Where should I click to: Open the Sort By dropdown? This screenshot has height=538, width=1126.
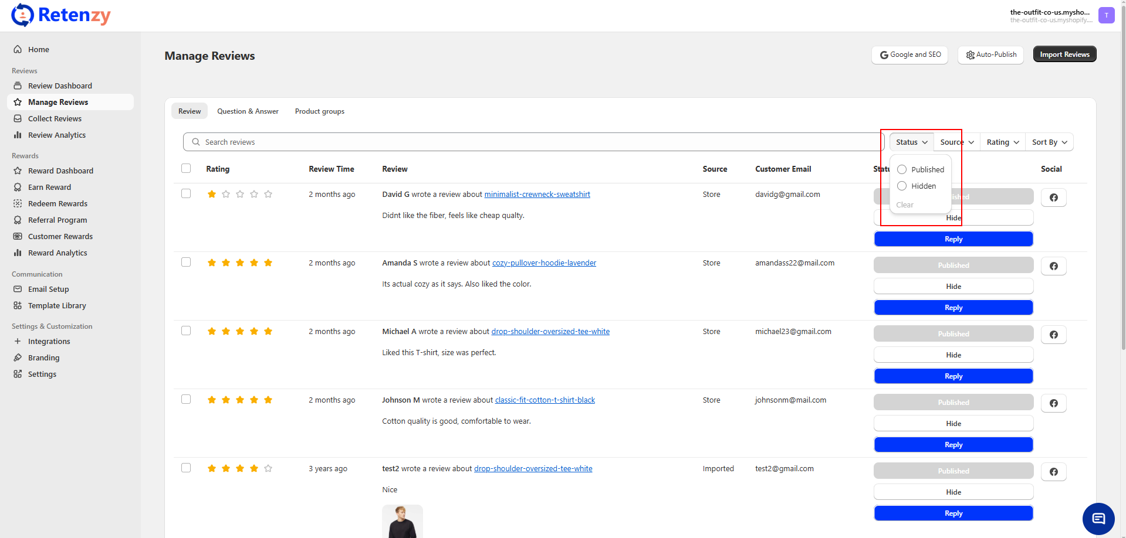[x=1049, y=142]
